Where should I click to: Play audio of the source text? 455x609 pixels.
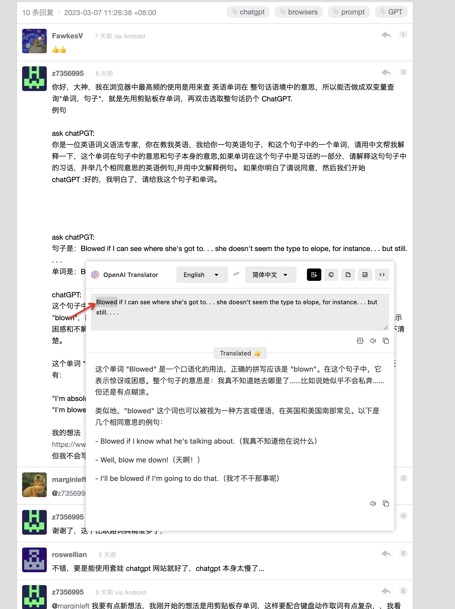click(x=373, y=341)
